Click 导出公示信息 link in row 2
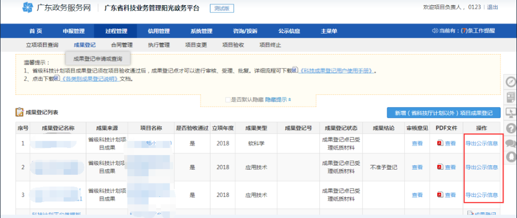This screenshot has height=218, width=517. (x=481, y=167)
